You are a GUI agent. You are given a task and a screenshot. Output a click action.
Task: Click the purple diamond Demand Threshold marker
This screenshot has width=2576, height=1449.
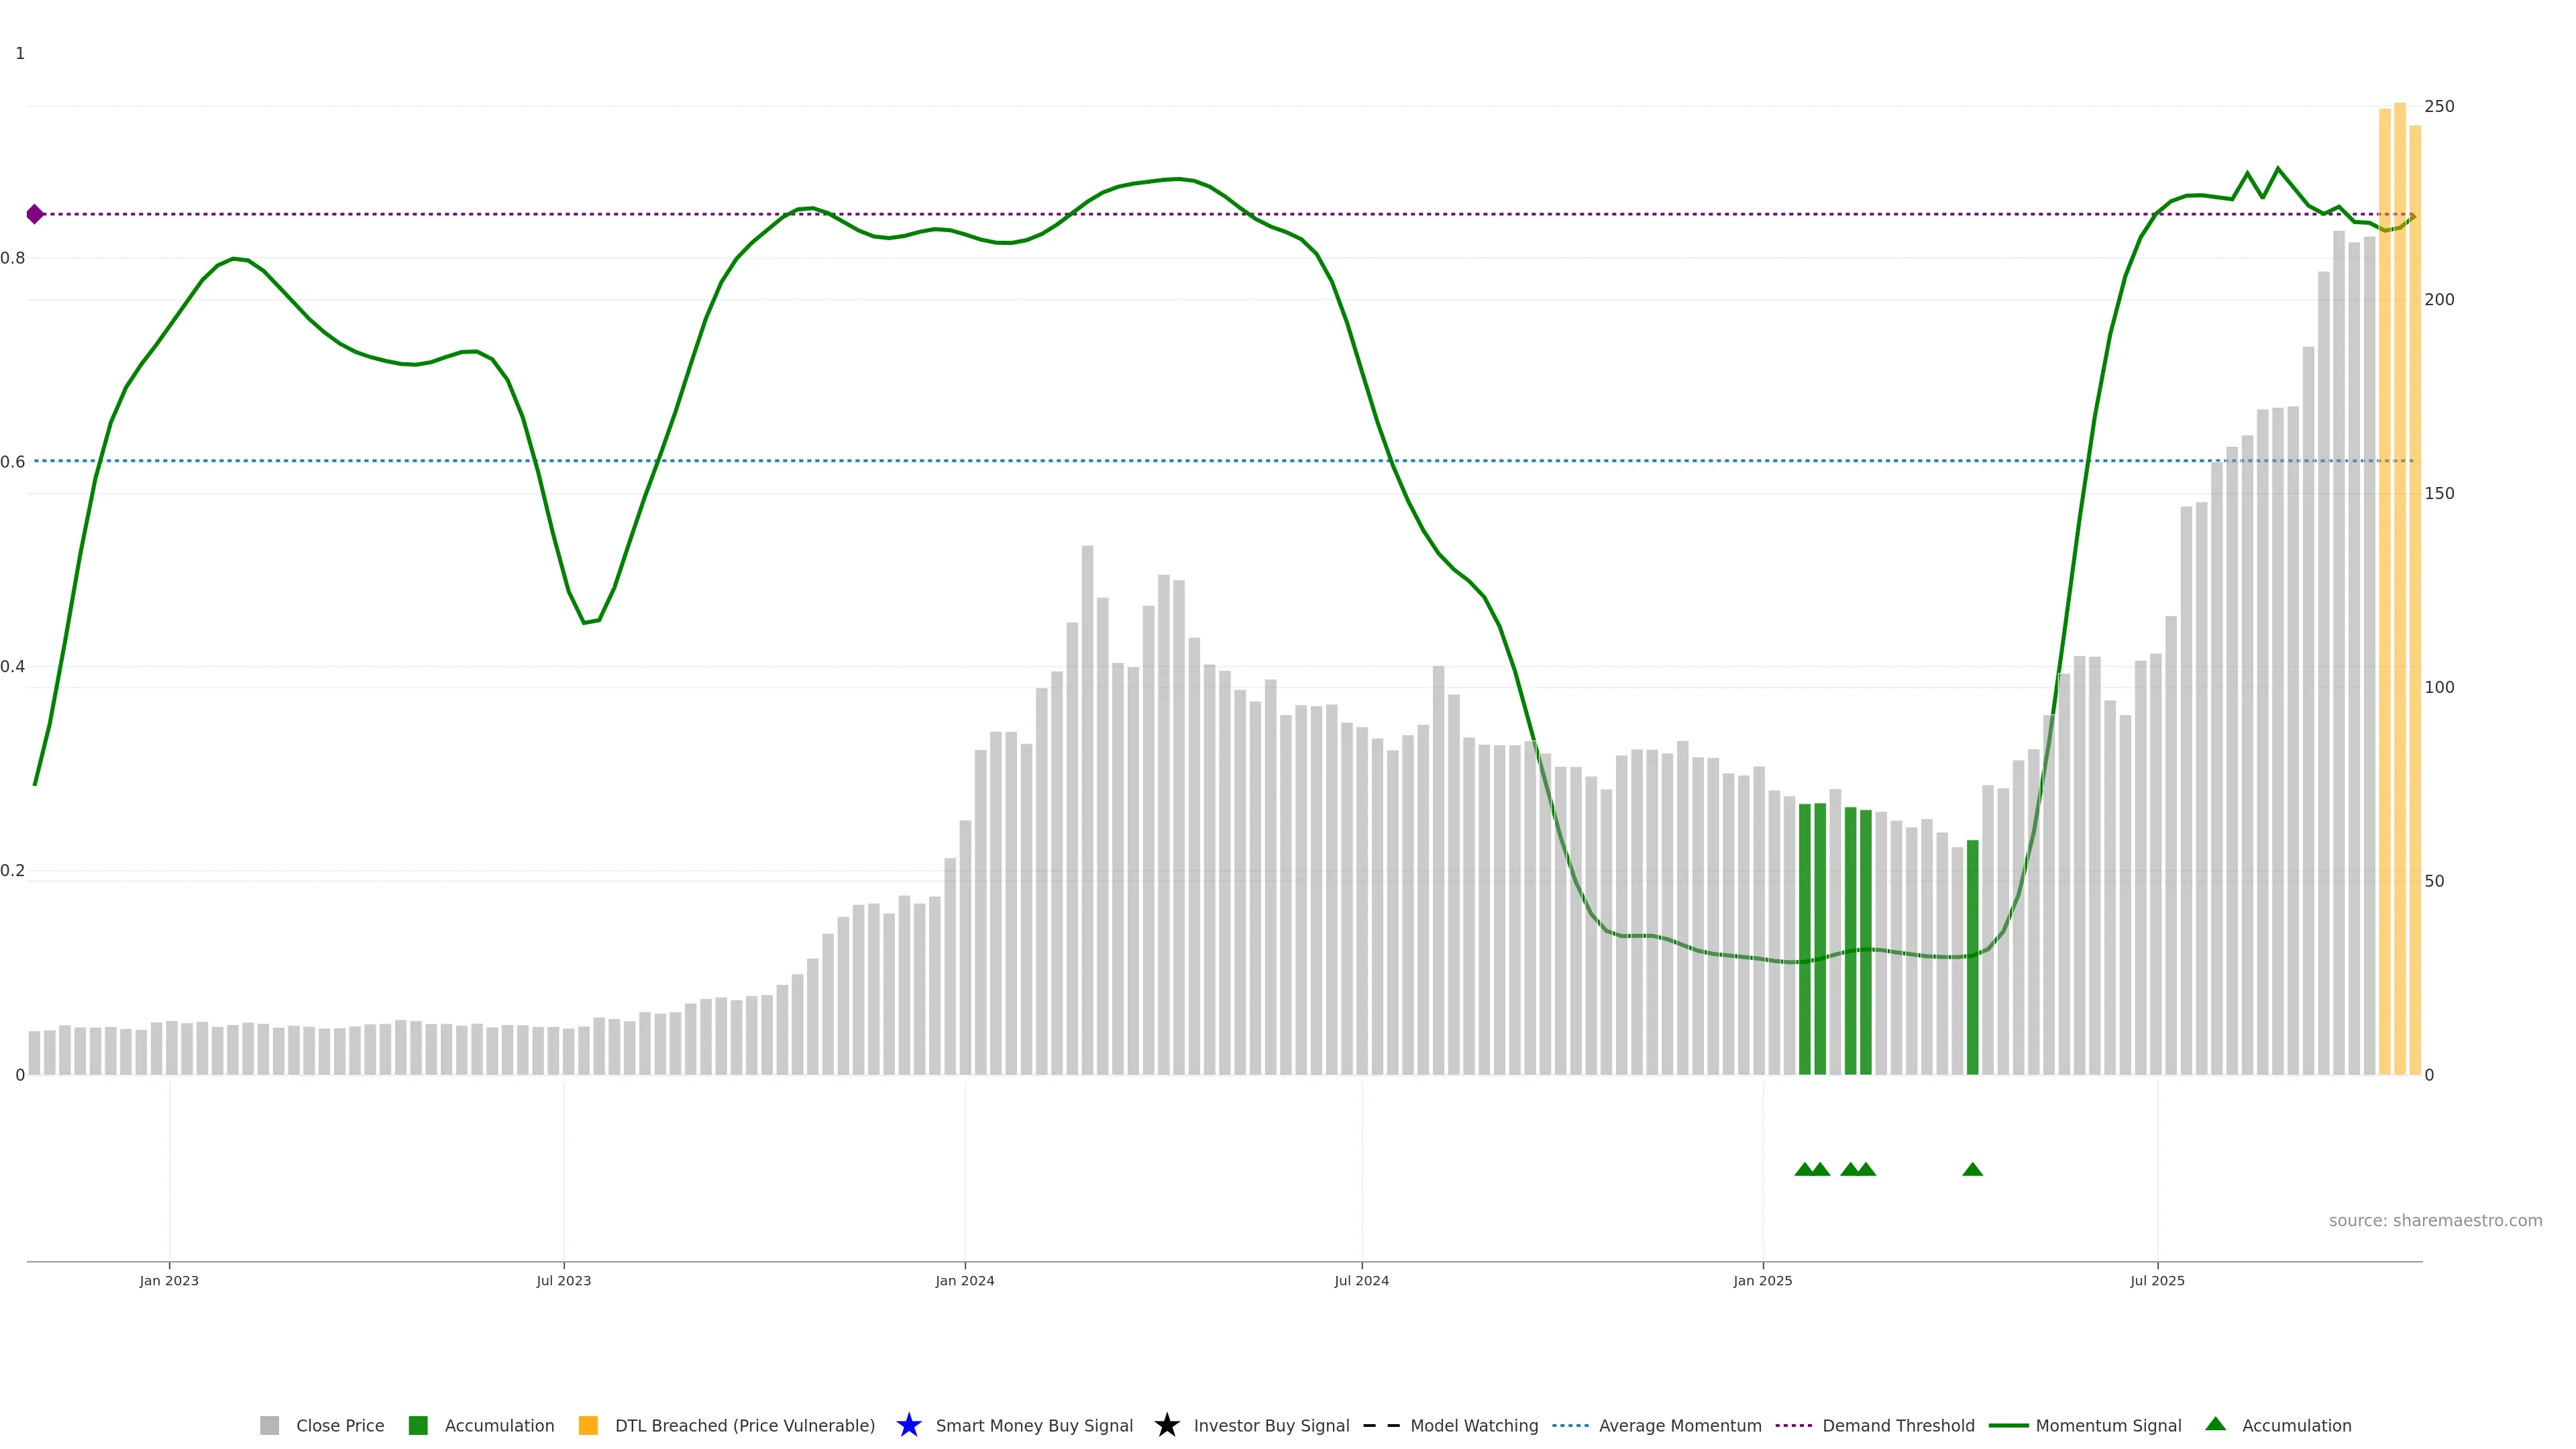pyautogui.click(x=35, y=214)
